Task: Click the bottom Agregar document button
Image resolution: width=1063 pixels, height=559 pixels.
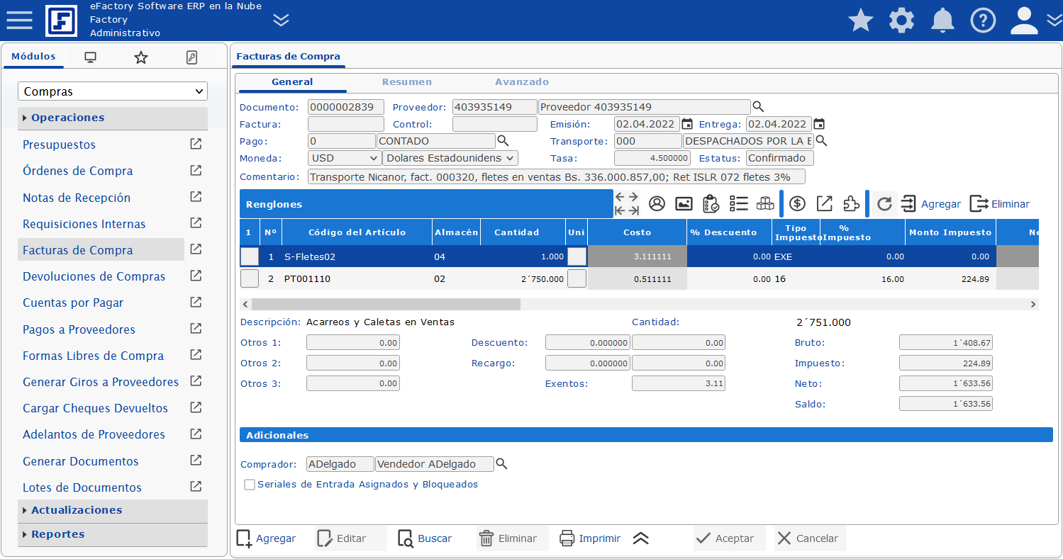Action: pos(266,538)
